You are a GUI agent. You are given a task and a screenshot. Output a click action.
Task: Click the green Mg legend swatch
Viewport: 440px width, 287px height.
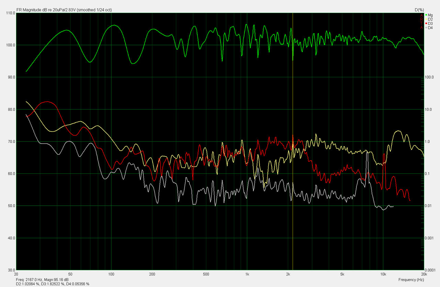(x=426, y=15)
